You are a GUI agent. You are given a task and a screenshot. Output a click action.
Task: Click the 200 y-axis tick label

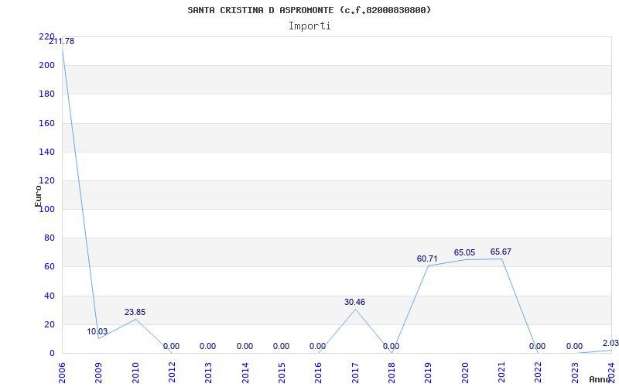tap(46, 66)
